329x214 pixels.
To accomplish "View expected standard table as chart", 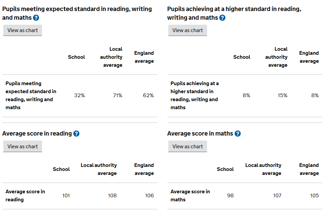I will click(23, 30).
